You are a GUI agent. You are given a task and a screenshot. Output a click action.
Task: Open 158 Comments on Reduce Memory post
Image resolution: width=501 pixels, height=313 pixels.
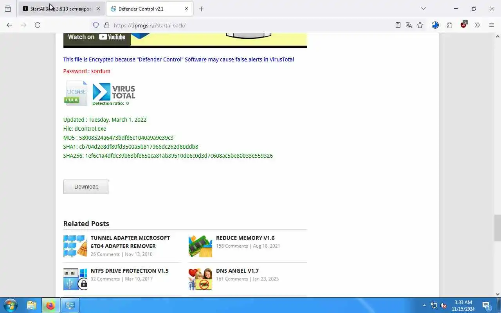[232, 246]
